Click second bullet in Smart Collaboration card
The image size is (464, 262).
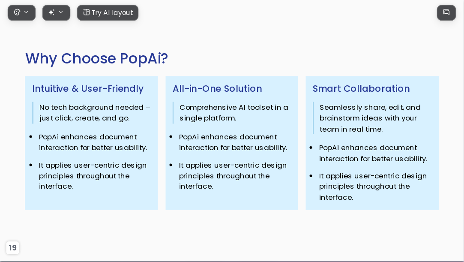[373, 187]
